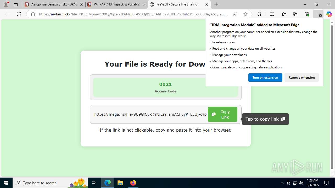Click the taskbar search box
The height and width of the screenshot is (188, 335).
click(x=50, y=183)
